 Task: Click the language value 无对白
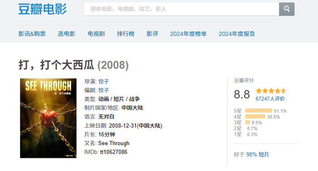pyautogui.click(x=106, y=117)
